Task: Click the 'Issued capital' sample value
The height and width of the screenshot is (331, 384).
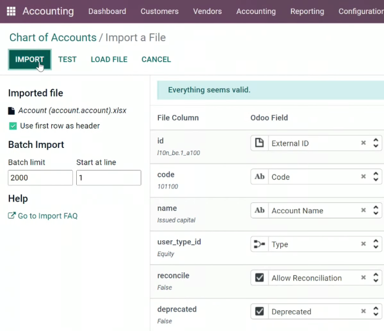Action: 176,220
